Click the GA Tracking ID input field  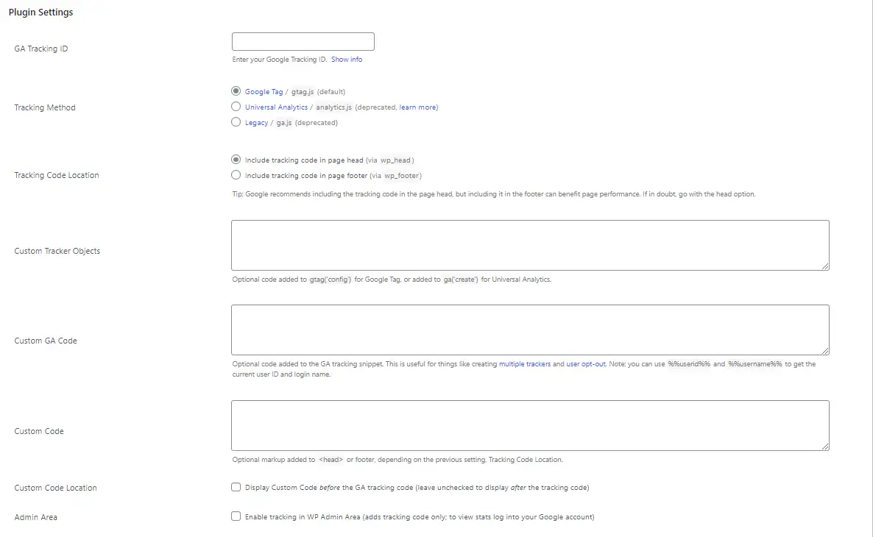pos(303,40)
